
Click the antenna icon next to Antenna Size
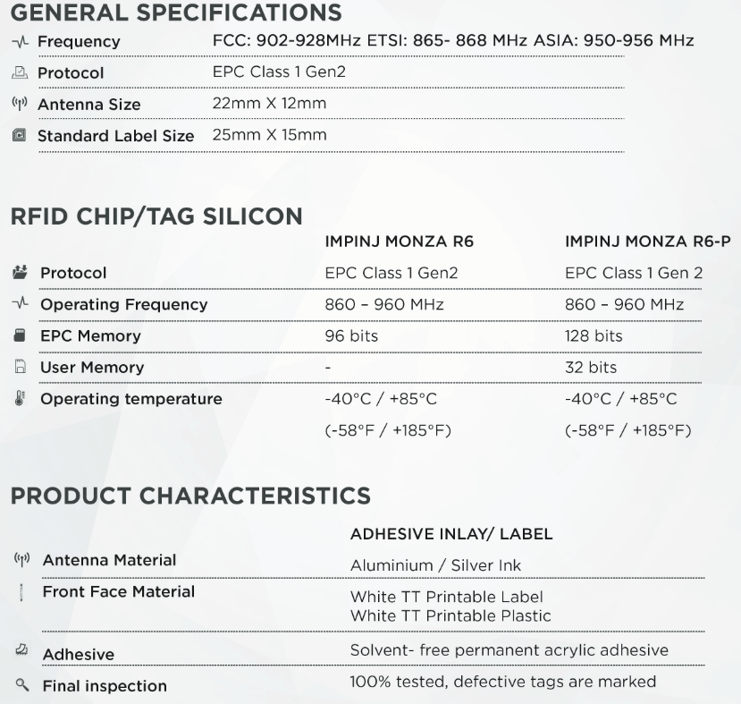(x=20, y=104)
